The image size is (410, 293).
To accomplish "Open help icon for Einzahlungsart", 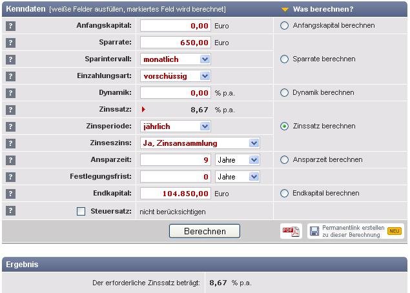I will (x=10, y=76).
